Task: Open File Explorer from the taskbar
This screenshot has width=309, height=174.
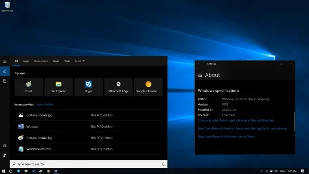Action: [x=26, y=171]
